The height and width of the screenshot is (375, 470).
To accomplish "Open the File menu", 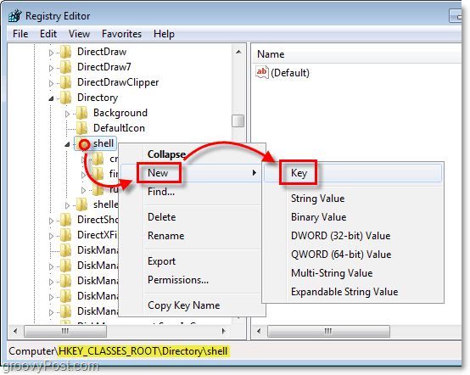I will [20, 34].
